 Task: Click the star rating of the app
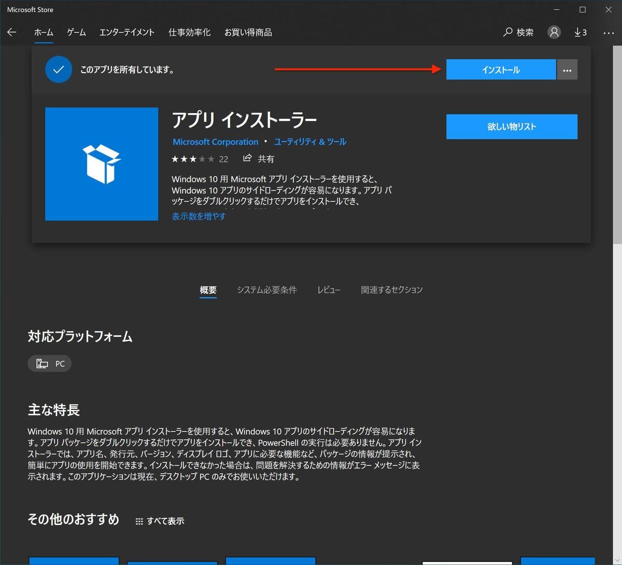tap(193, 159)
